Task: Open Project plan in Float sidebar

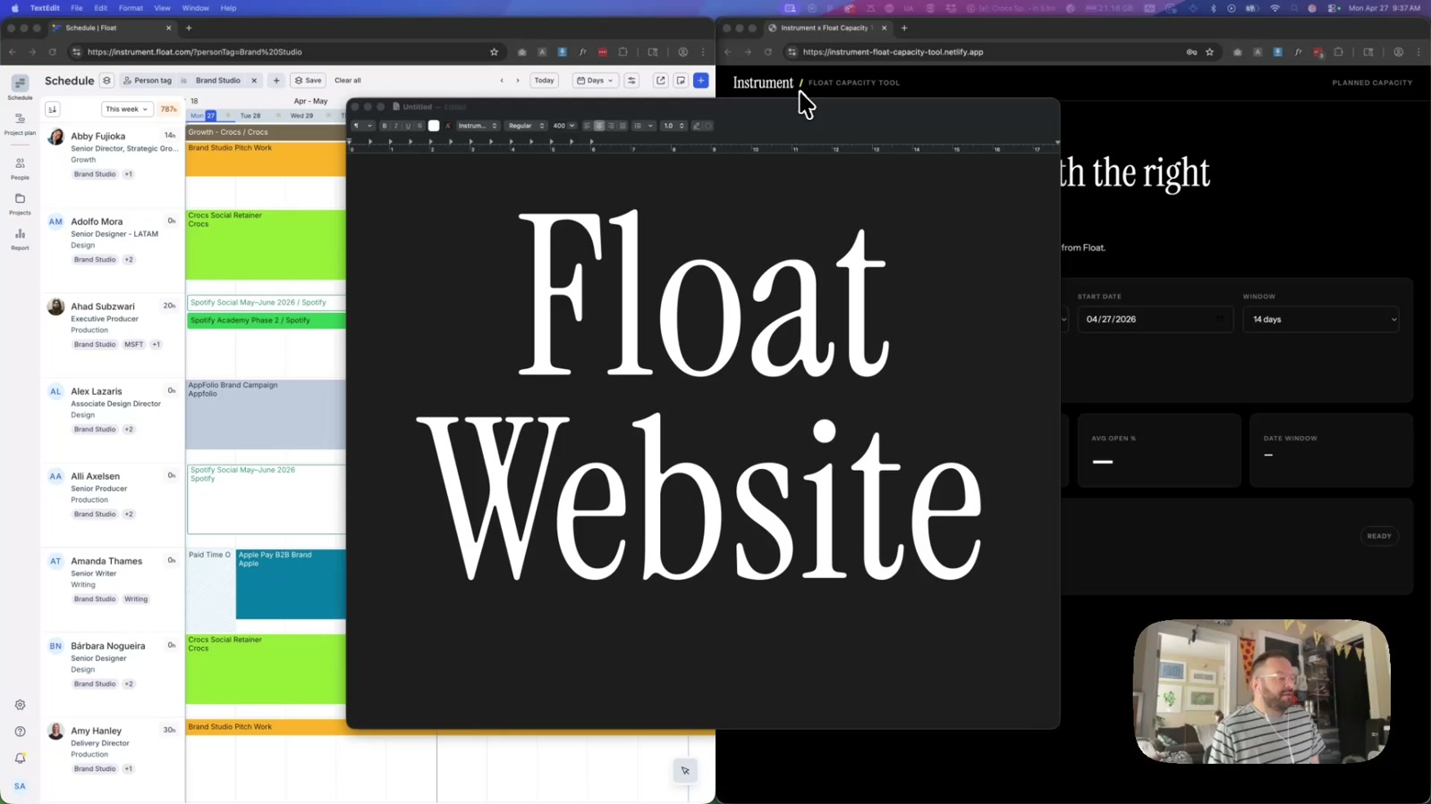Action: click(20, 123)
